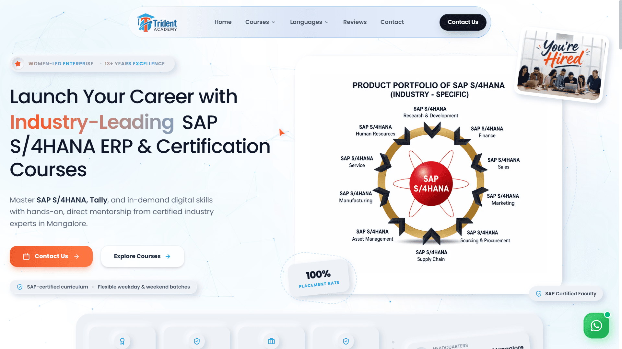Click the orange star badge icon

(x=18, y=64)
